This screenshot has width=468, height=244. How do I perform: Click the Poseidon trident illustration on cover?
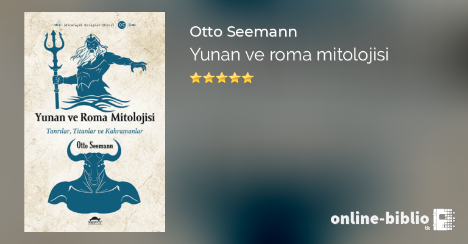(54, 69)
